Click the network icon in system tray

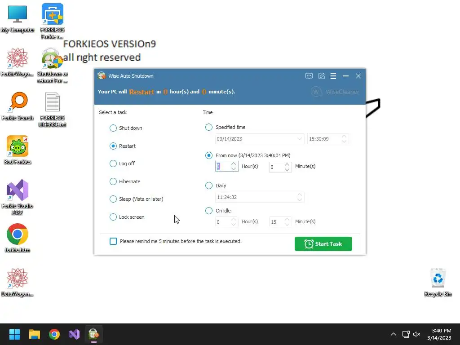click(x=406, y=334)
